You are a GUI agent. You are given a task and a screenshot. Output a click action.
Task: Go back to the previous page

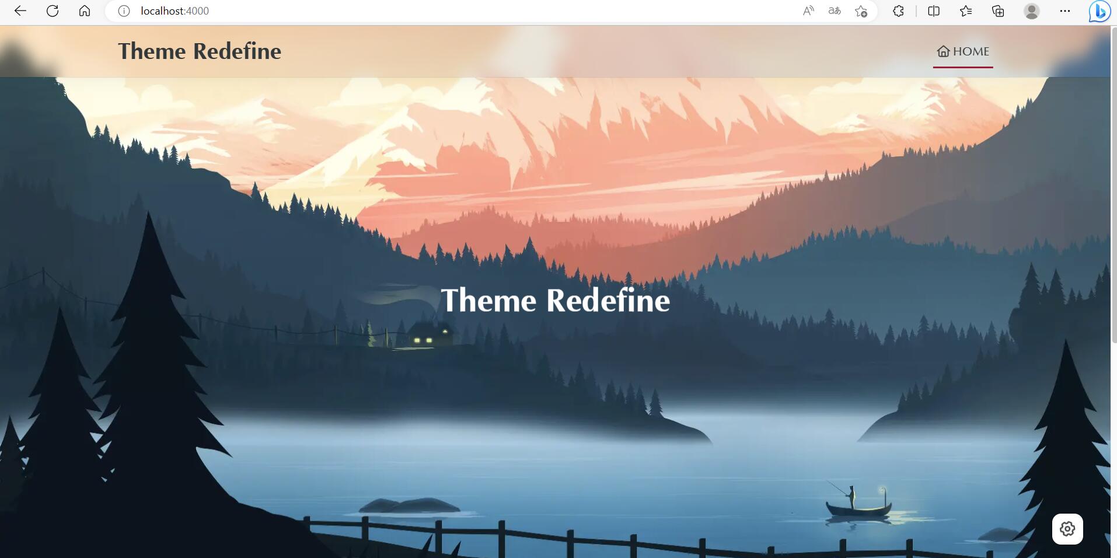[20, 11]
